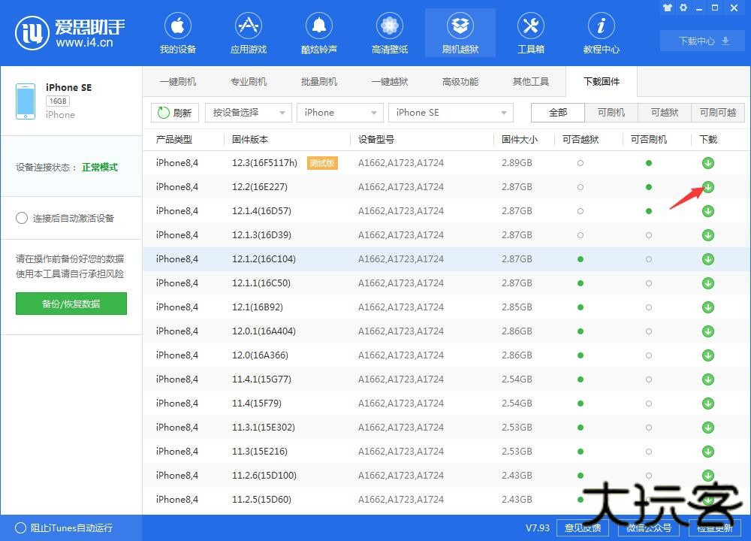Click the 检查更新 button at bottom right
The height and width of the screenshot is (541, 751).
(x=713, y=528)
